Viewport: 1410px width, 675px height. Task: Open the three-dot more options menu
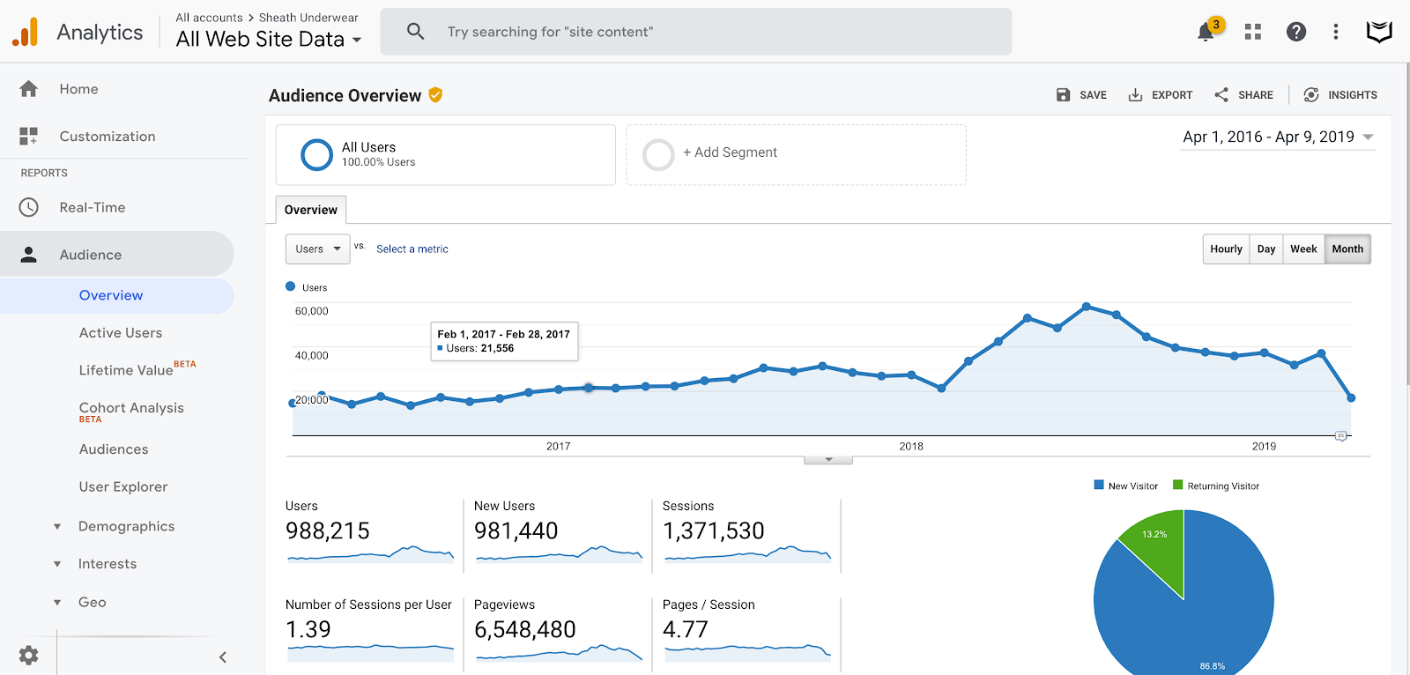pyautogui.click(x=1336, y=32)
